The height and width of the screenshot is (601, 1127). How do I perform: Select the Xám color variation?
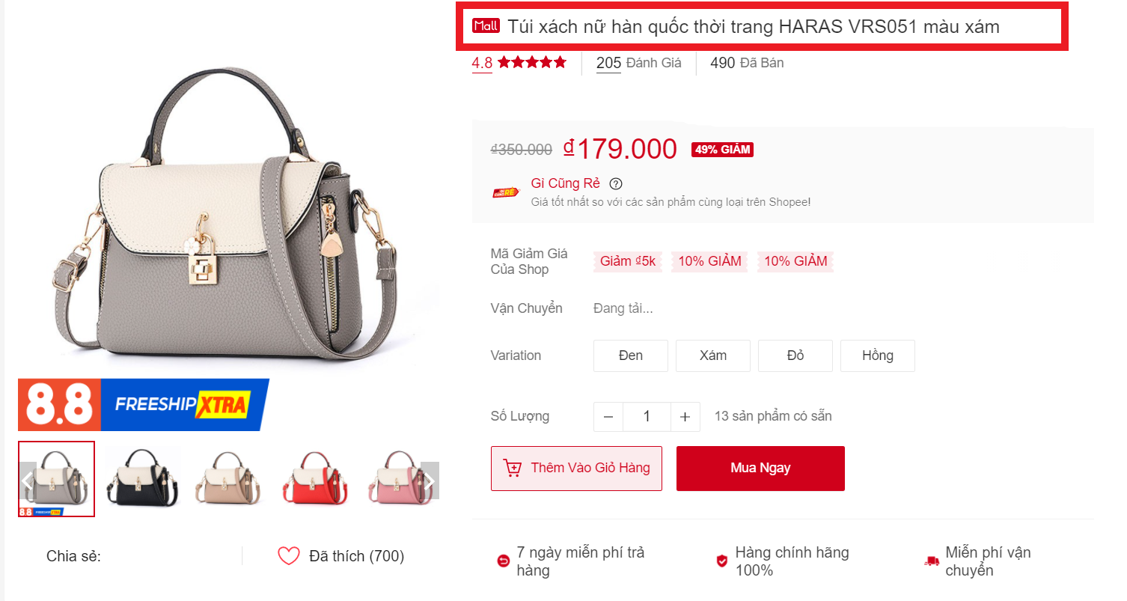tap(713, 356)
